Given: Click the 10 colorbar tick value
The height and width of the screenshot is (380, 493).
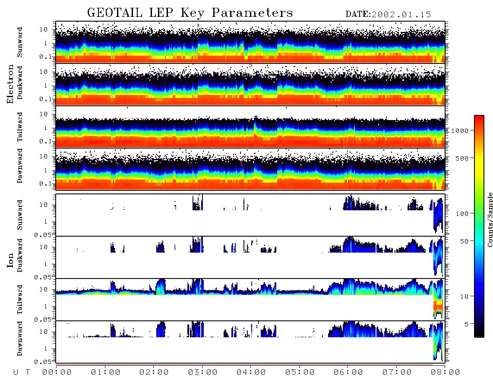Looking at the screenshot, I should (x=464, y=296).
